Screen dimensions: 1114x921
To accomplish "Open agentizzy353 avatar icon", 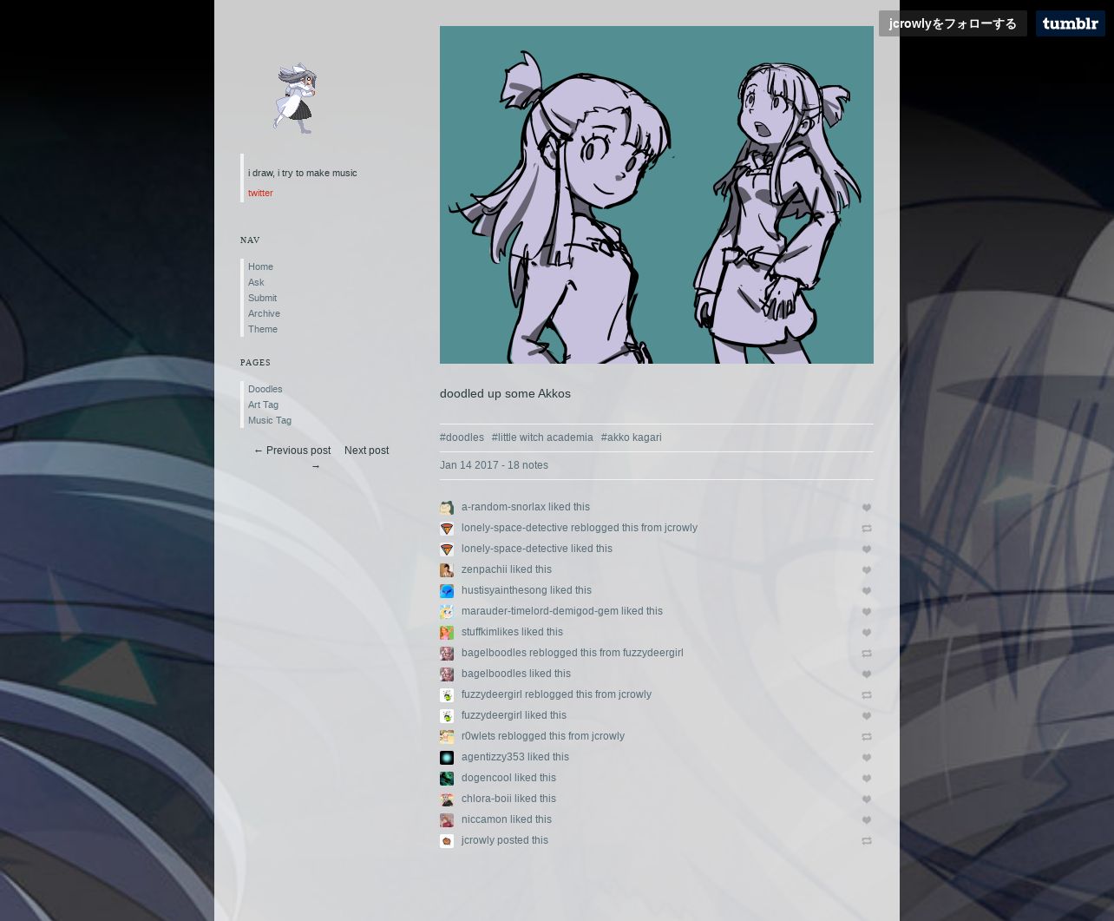I will tap(447, 758).
